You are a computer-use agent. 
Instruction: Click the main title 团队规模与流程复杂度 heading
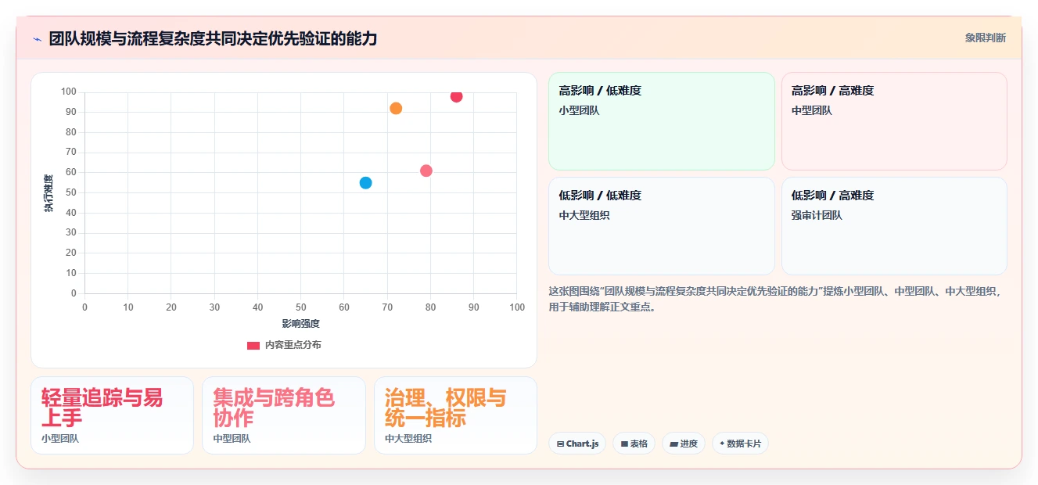214,38
